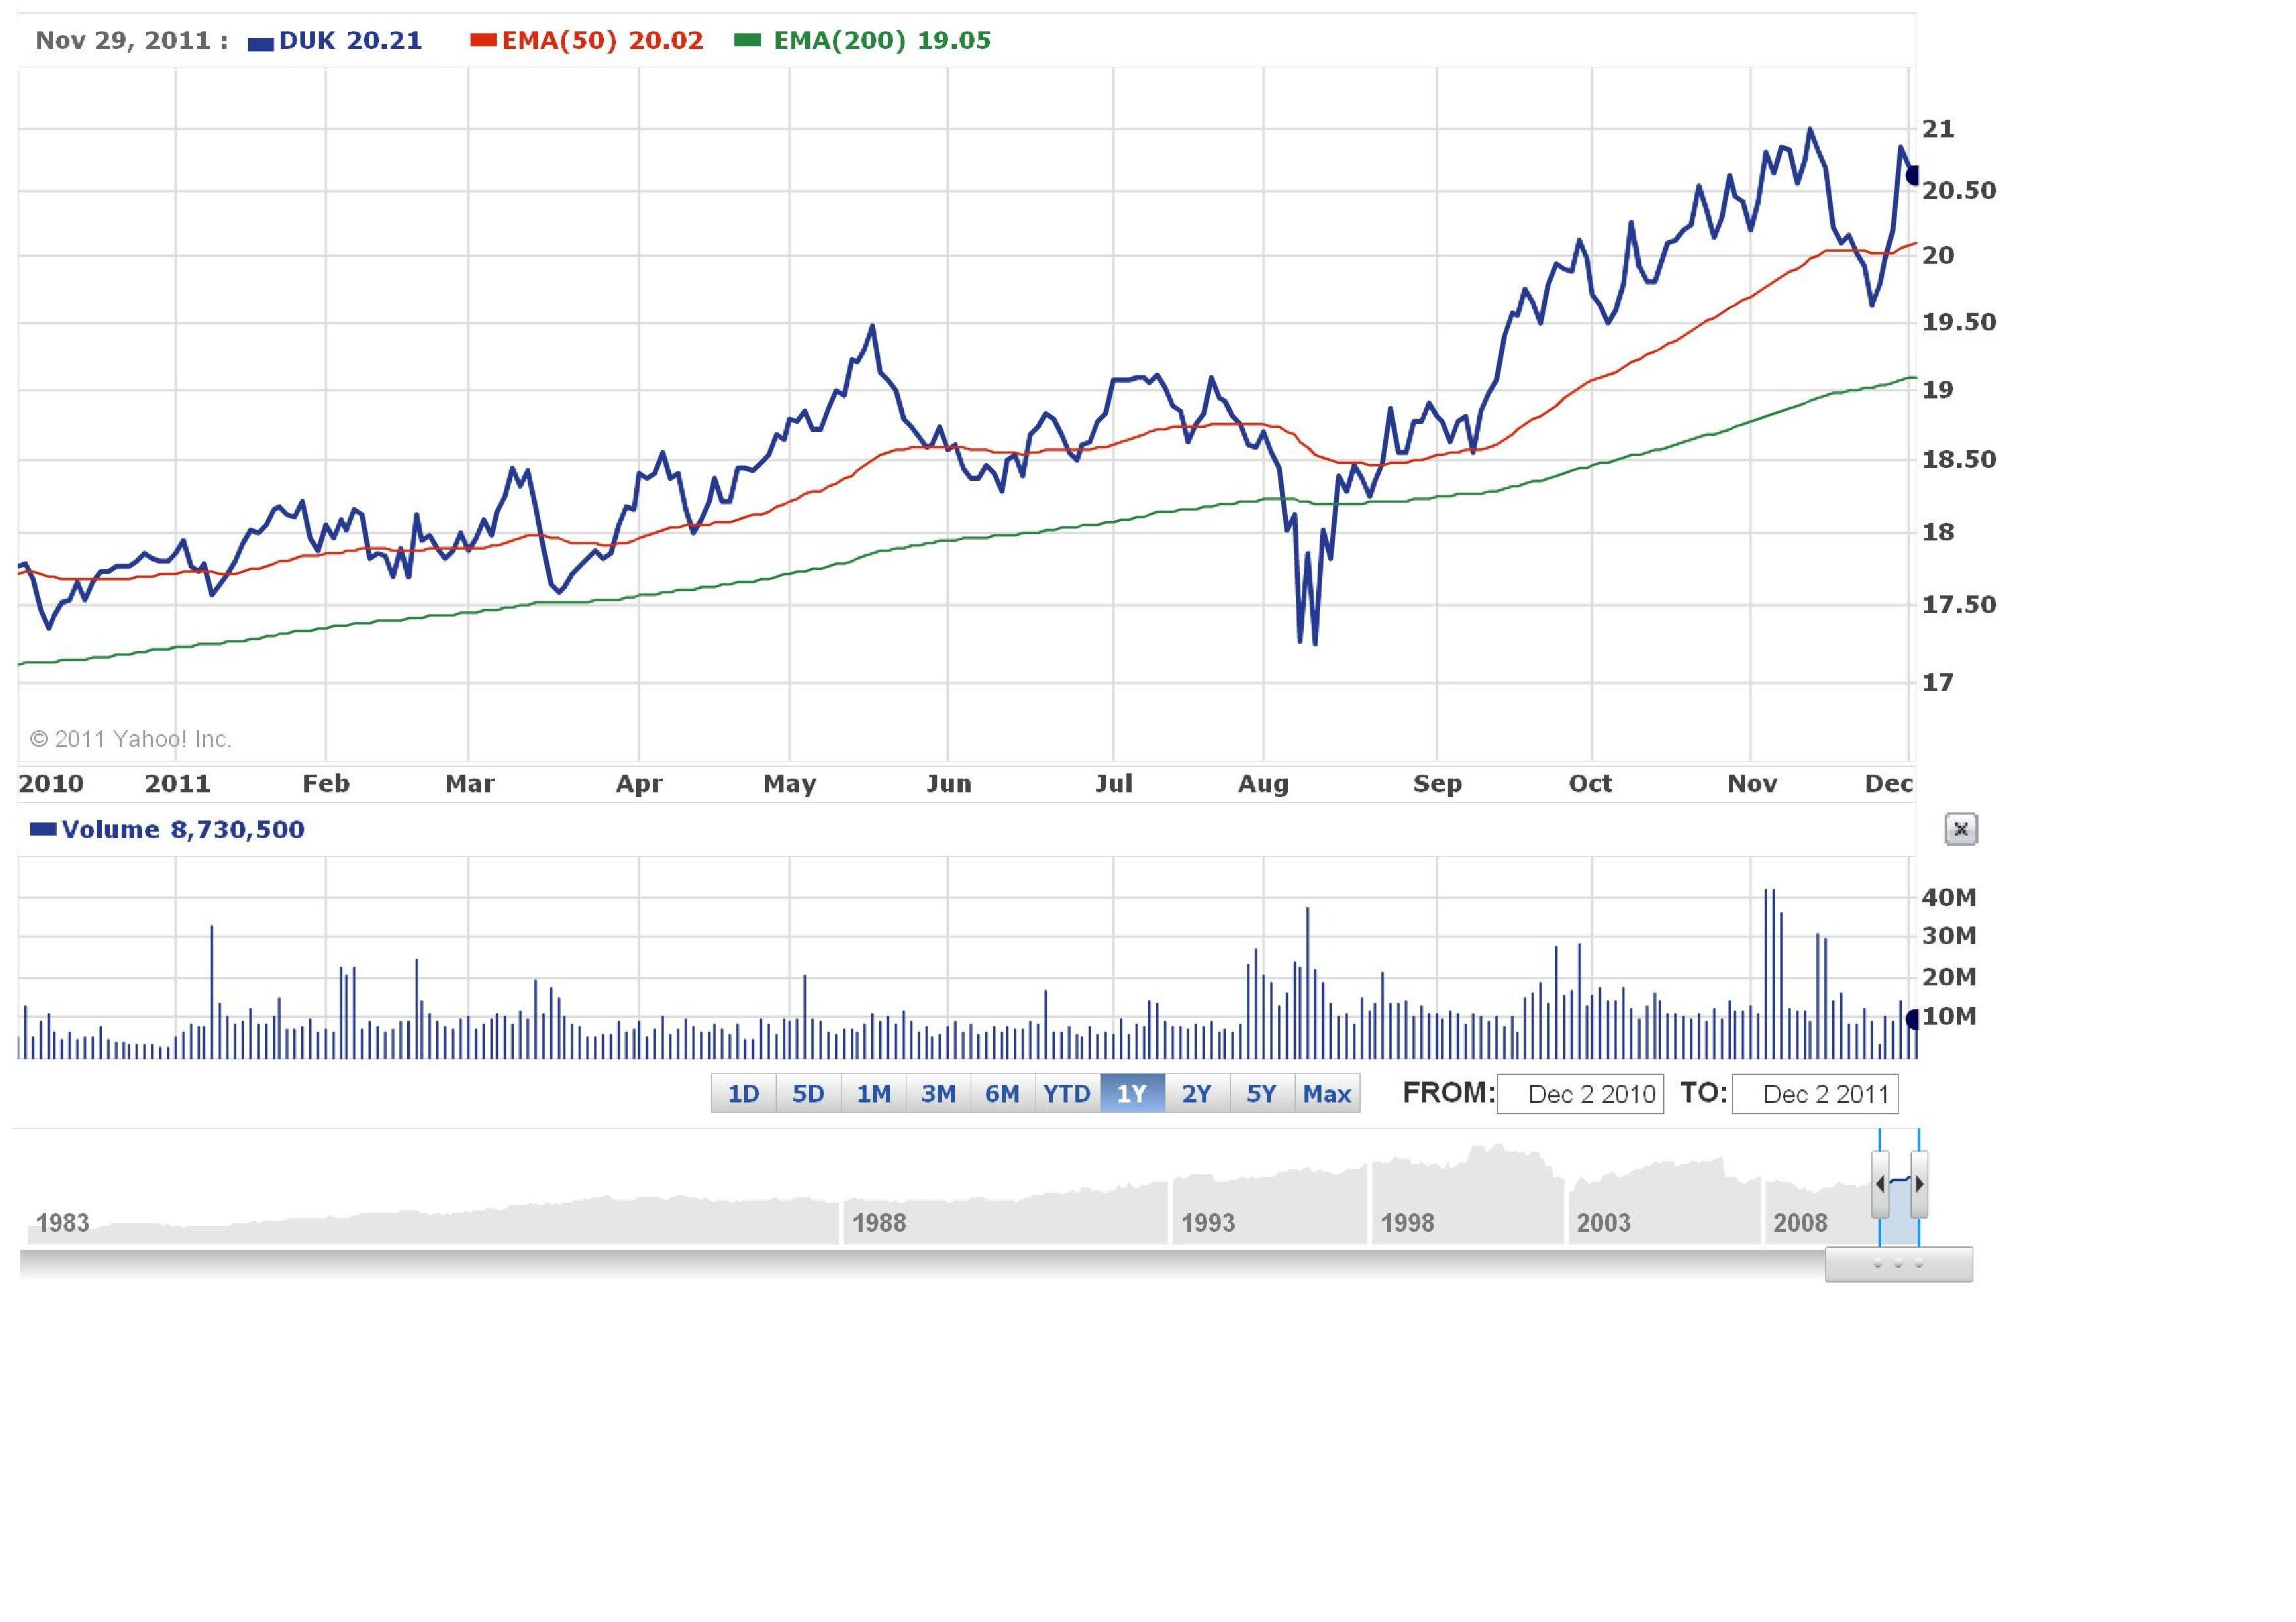Click the Nov 29, 2011 date label
Screen dimensions: 2296x1622
pyautogui.click(x=131, y=41)
